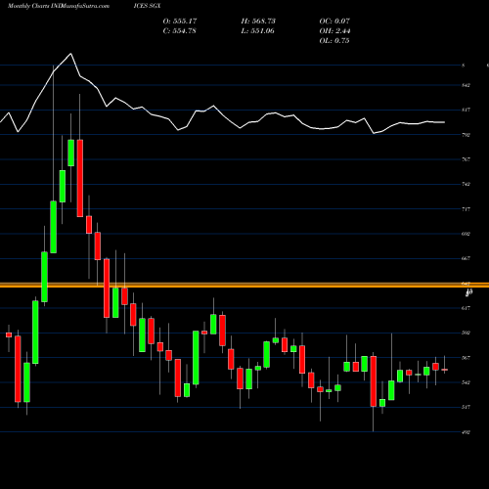Click the 'OC: 0.07' value
The width and height of the screenshot is (489, 489).
(x=334, y=22)
